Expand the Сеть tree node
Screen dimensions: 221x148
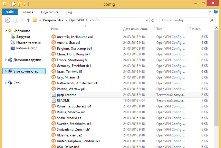[6, 83]
